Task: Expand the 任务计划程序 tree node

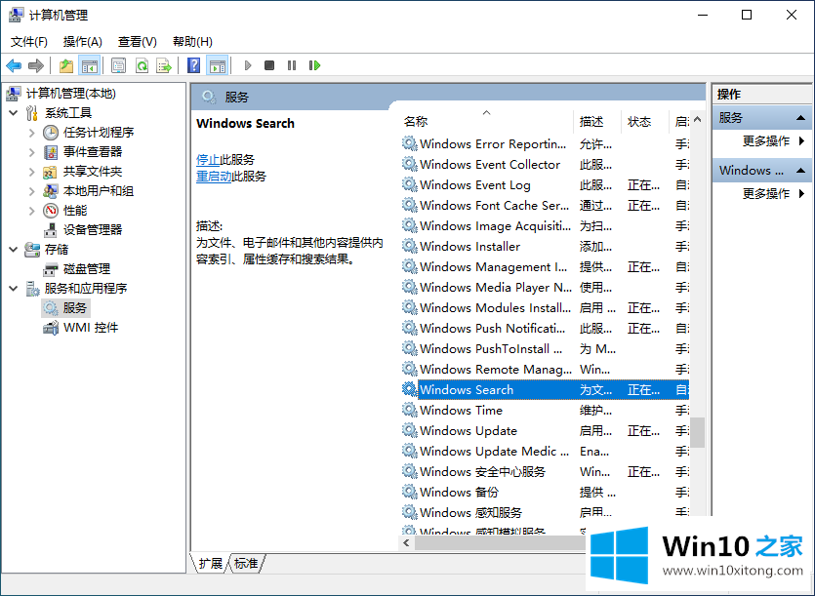Action: click(x=31, y=133)
